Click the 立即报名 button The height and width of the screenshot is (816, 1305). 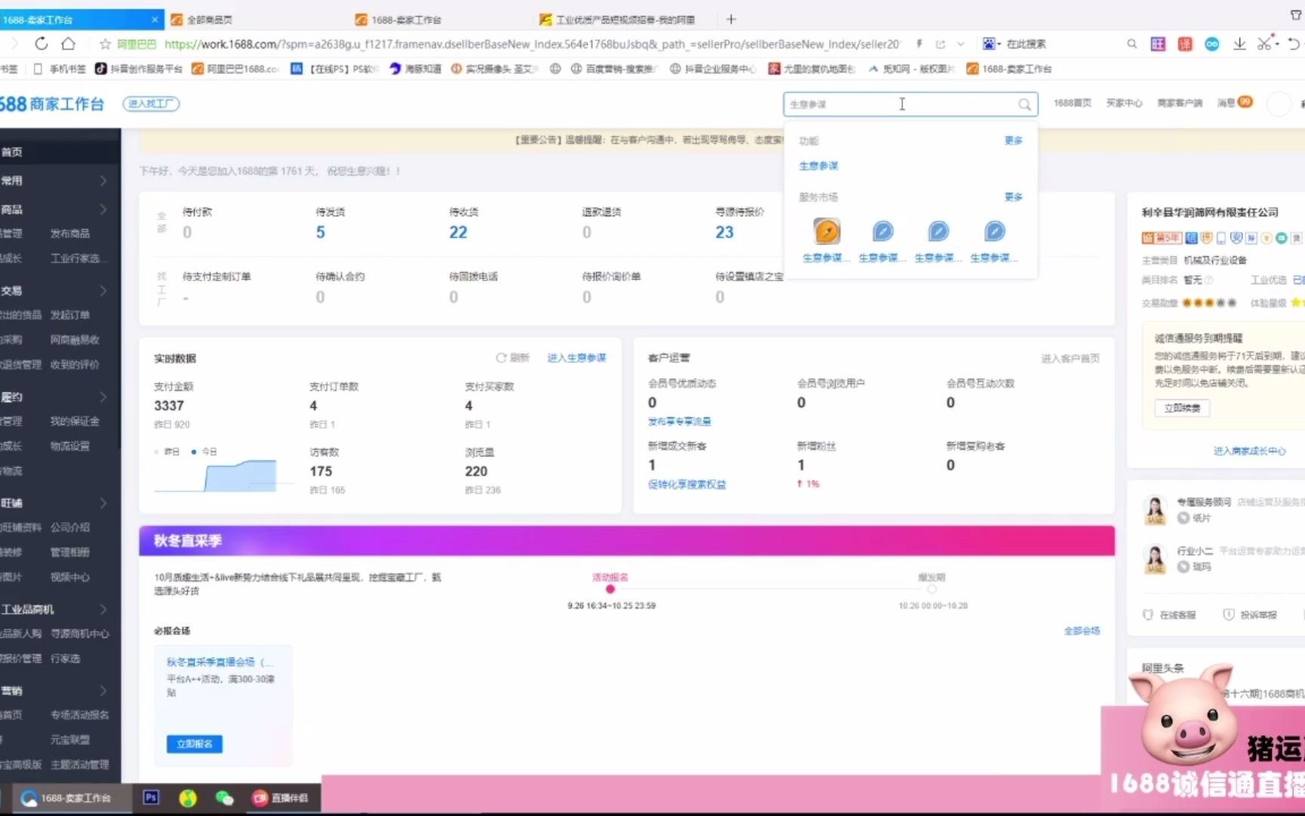tap(194, 744)
